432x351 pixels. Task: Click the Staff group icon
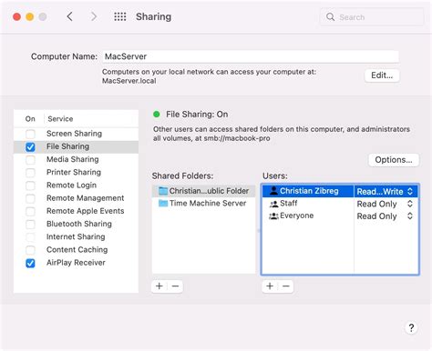(x=273, y=204)
